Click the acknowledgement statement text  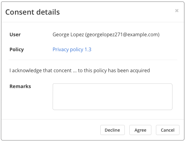coord(80,70)
